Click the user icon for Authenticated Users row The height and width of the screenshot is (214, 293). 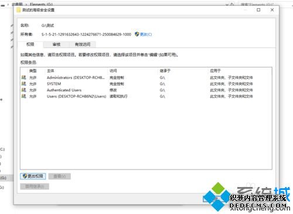tap(23, 90)
